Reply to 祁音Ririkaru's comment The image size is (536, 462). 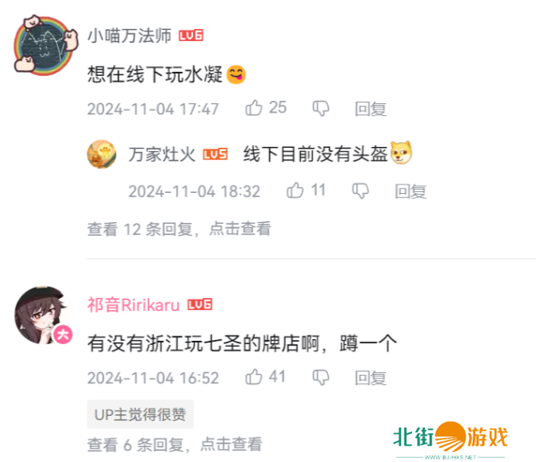coord(370,378)
